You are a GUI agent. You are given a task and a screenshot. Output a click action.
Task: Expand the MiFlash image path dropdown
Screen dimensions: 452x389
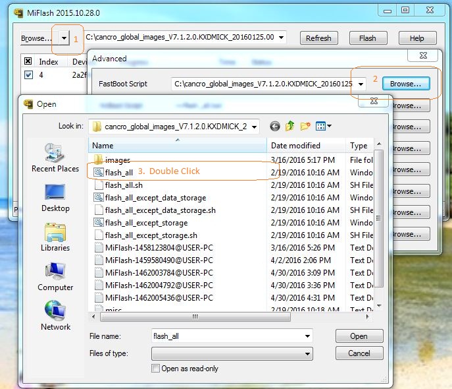pos(281,38)
